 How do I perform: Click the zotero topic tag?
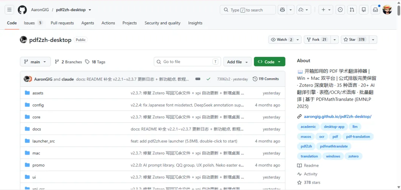353,156
